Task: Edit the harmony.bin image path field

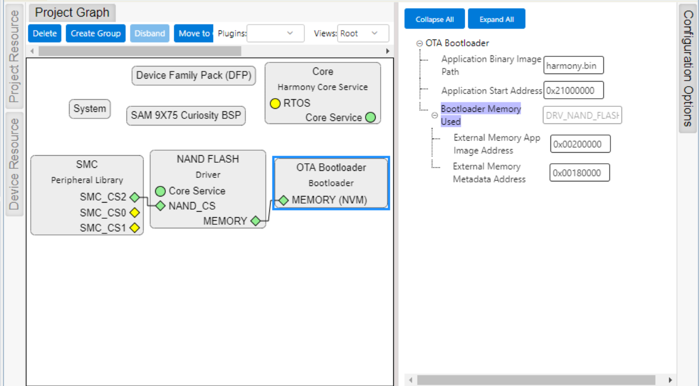Action: (x=573, y=65)
